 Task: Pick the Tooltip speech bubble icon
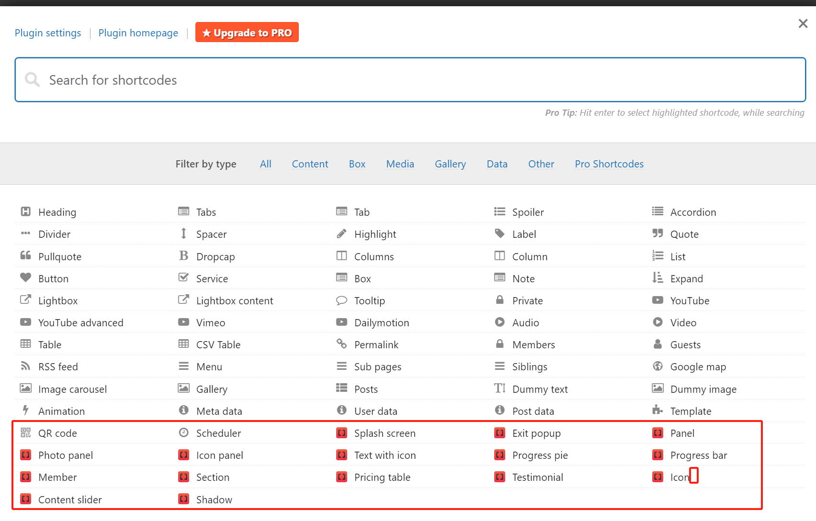[x=341, y=300]
